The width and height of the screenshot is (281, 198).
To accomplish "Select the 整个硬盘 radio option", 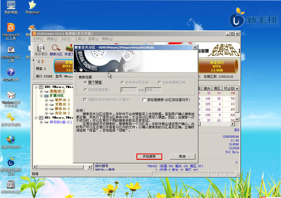I will [x=93, y=82].
